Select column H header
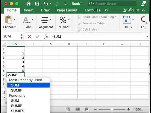The image size is (151, 113). point(139,44)
